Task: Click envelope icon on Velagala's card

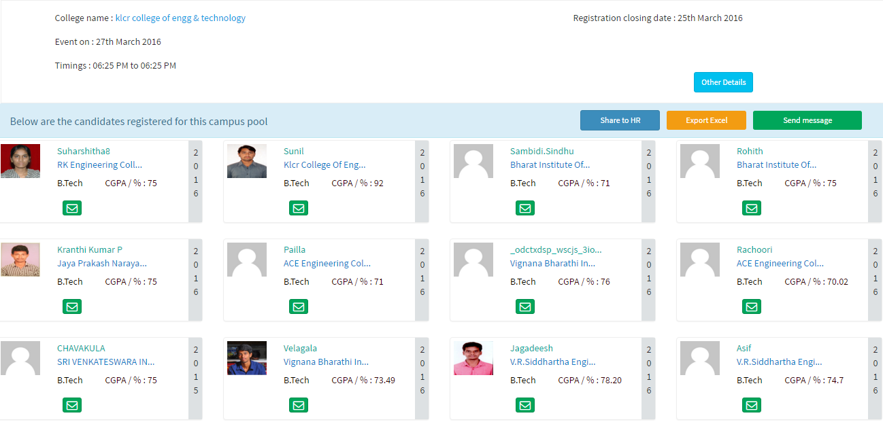Action: click(x=299, y=405)
